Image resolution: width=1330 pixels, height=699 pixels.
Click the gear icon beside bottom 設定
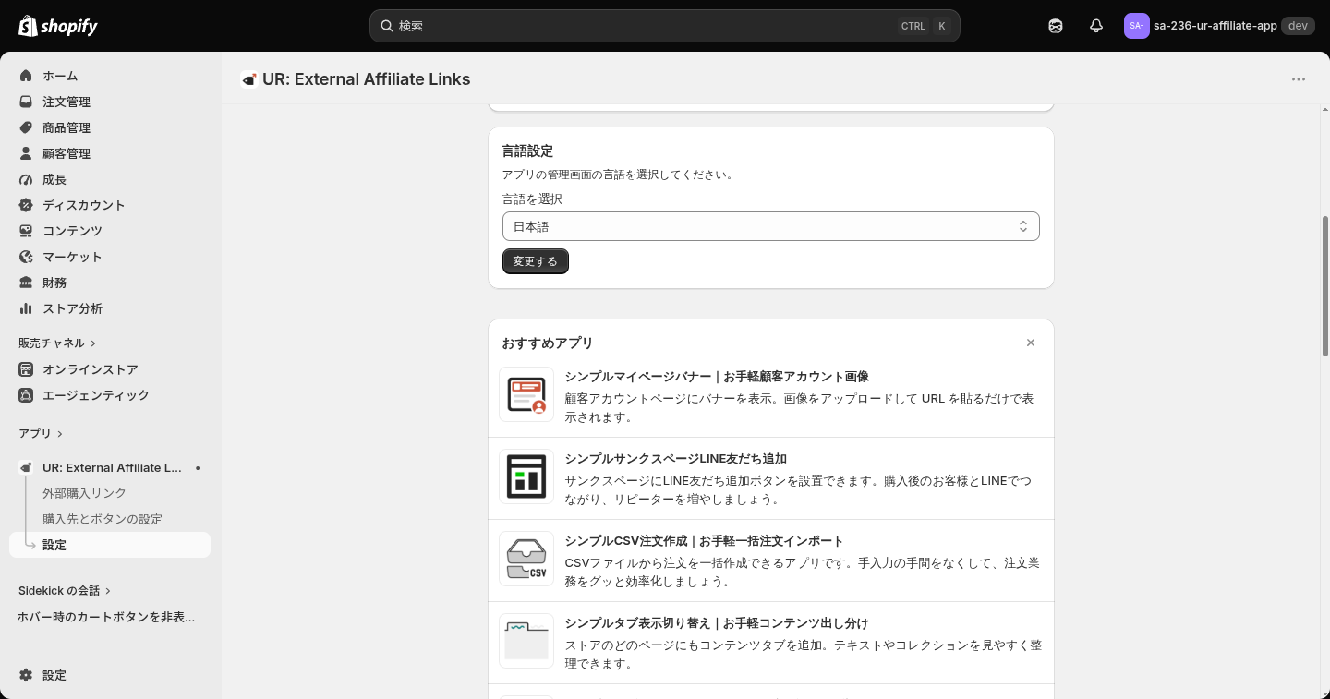(x=26, y=675)
